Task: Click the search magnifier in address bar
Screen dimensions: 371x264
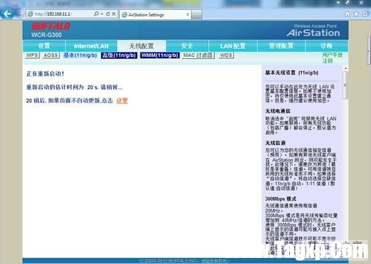Action: pos(96,14)
